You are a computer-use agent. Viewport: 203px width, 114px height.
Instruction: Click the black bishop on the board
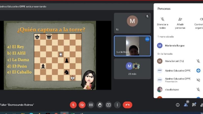[x=43, y=66]
